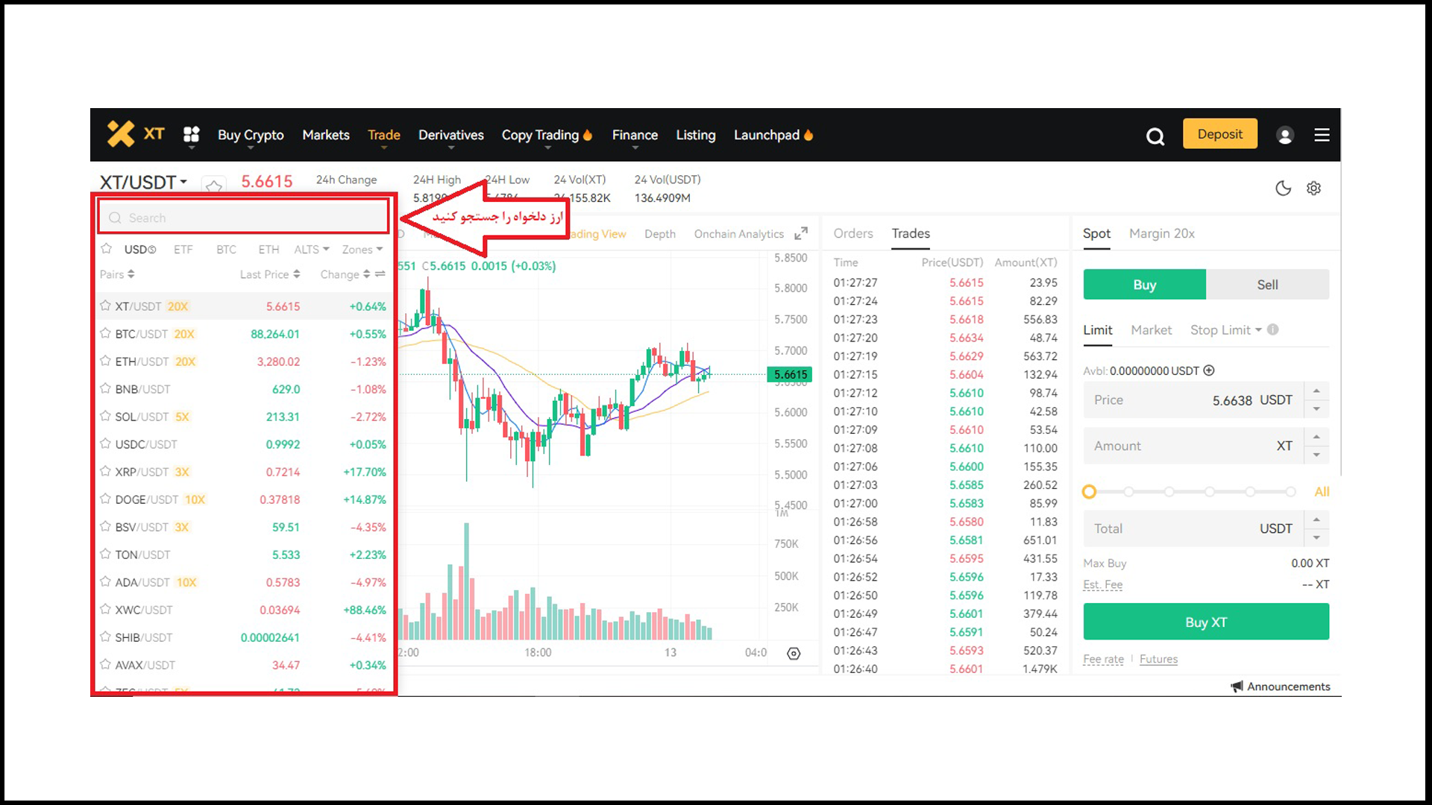Click the Deposit button

(x=1219, y=135)
